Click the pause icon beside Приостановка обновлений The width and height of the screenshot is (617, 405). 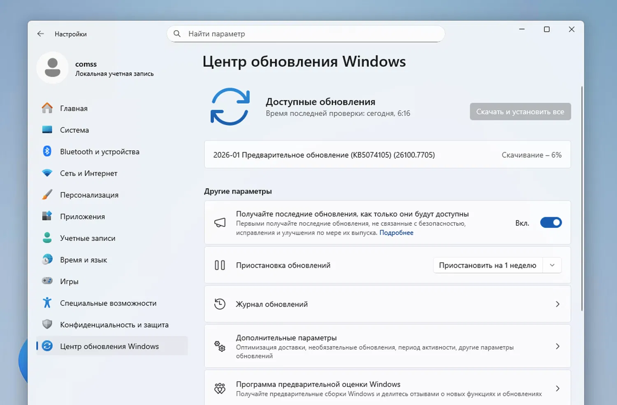pos(220,265)
